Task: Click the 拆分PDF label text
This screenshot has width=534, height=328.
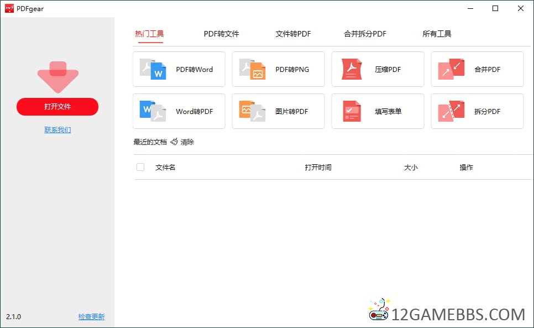Action: coord(488,111)
